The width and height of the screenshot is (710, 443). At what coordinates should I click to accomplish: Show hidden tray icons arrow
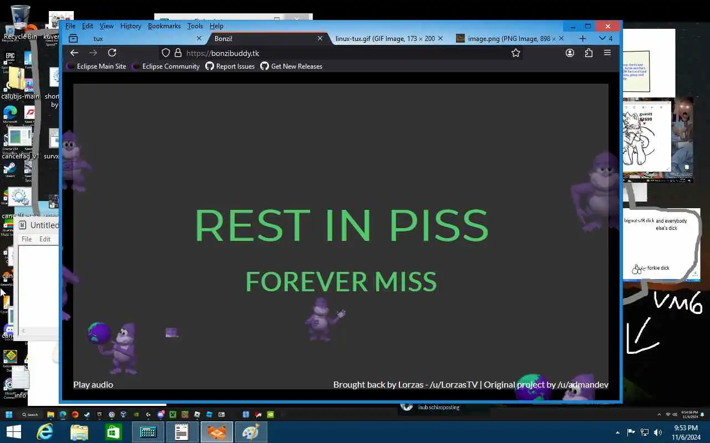(617, 432)
